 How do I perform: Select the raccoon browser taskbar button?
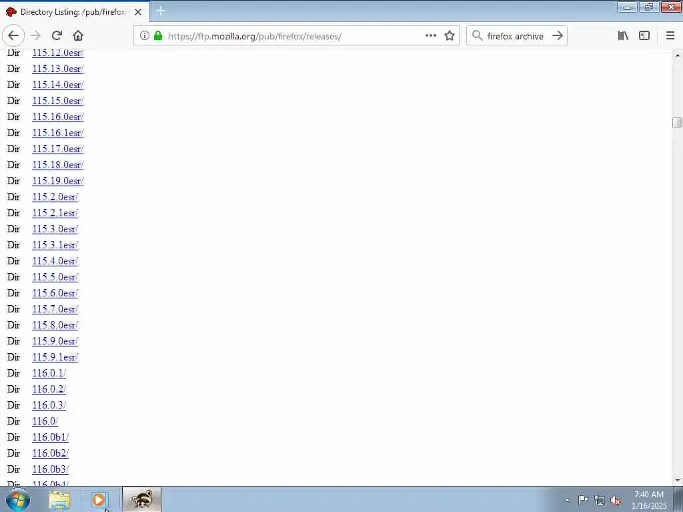click(x=142, y=499)
